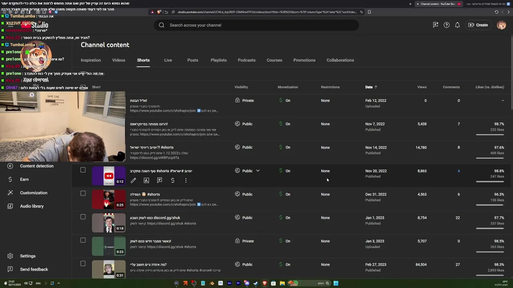Open Content detection in the sidebar
The height and width of the screenshot is (288, 513).
[37, 166]
